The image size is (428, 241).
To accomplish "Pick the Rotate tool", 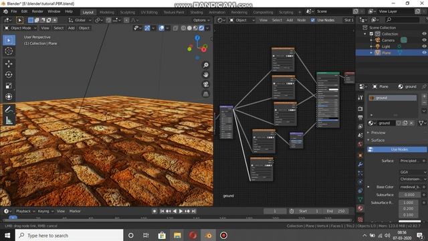I will coord(9,74).
